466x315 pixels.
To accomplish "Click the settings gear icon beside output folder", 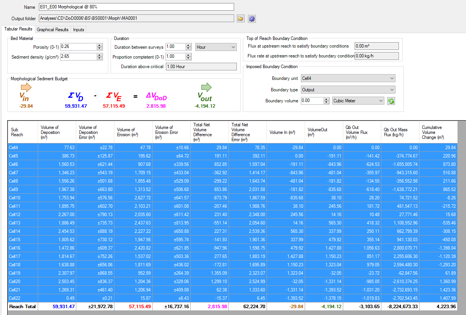I will 251,18.
